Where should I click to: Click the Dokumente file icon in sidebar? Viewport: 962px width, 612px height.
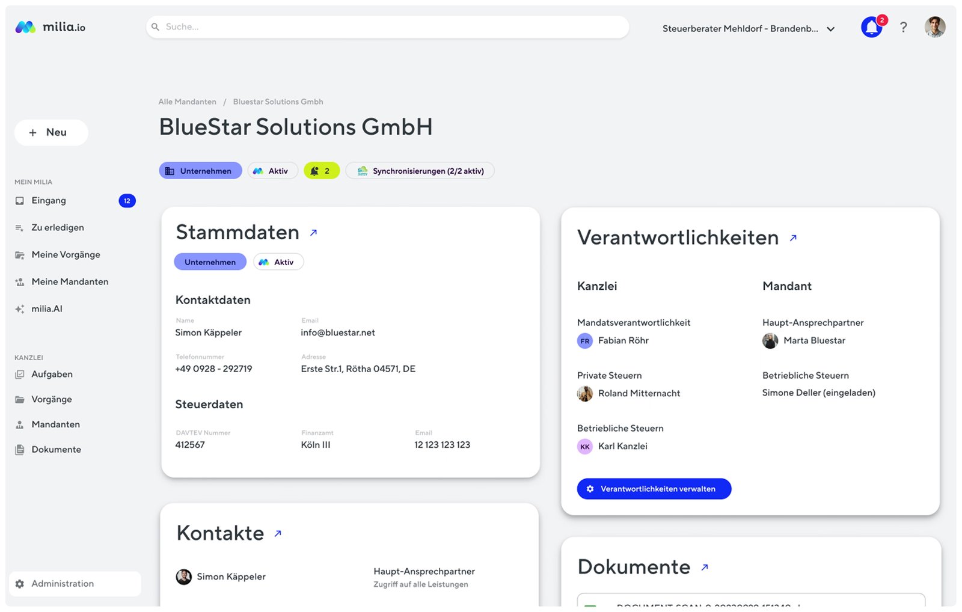click(x=20, y=450)
